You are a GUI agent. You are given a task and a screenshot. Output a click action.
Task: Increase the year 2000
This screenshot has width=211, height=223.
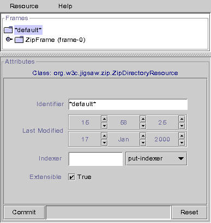click(182, 136)
